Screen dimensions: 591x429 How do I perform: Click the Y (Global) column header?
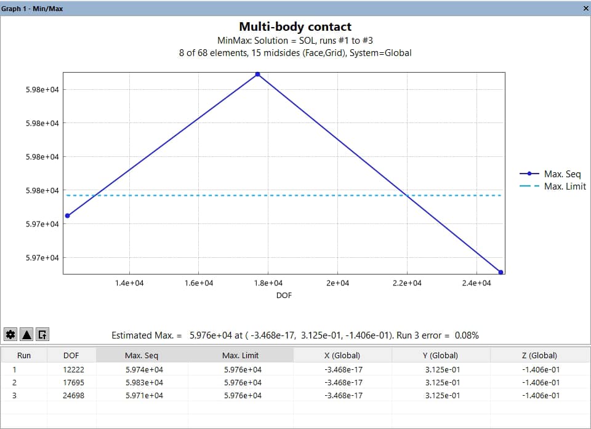click(441, 355)
